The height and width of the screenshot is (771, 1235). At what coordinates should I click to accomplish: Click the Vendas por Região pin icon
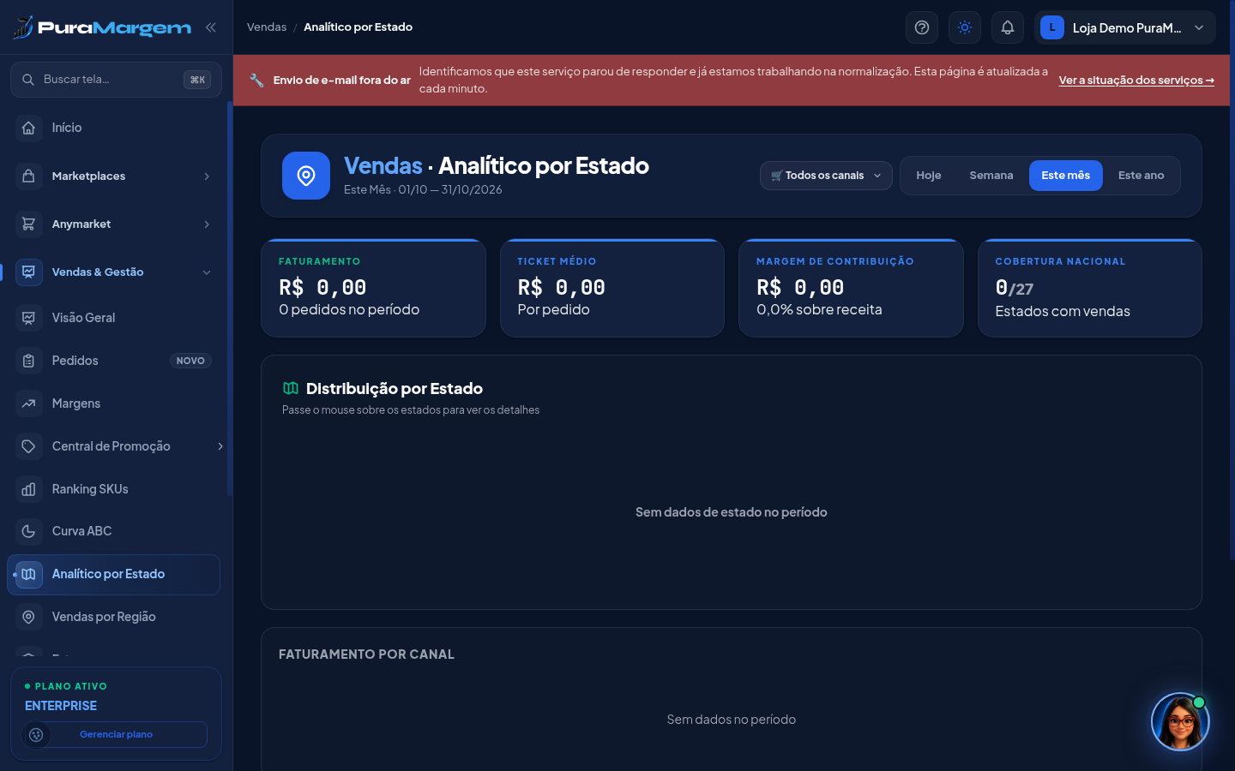pyautogui.click(x=28, y=617)
